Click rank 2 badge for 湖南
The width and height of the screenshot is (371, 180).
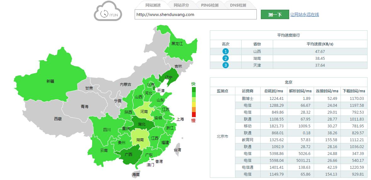(225, 58)
